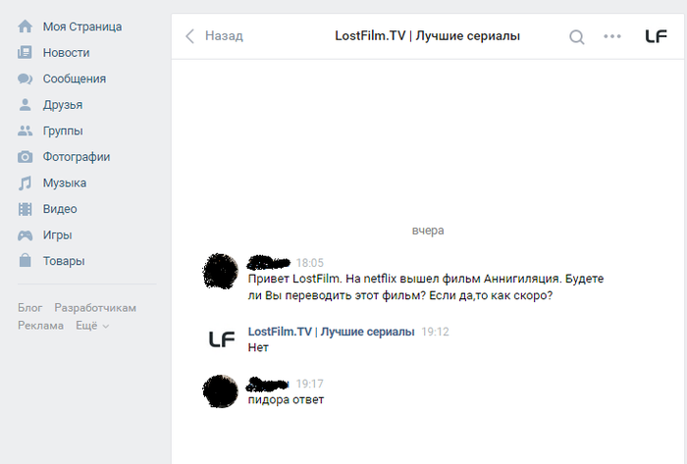The height and width of the screenshot is (464, 687).
Task: Open the Игры gamepad icon
Action: click(25, 235)
